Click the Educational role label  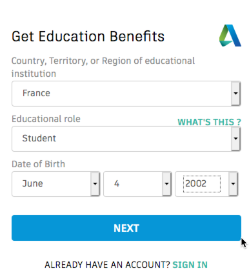coord(46,119)
